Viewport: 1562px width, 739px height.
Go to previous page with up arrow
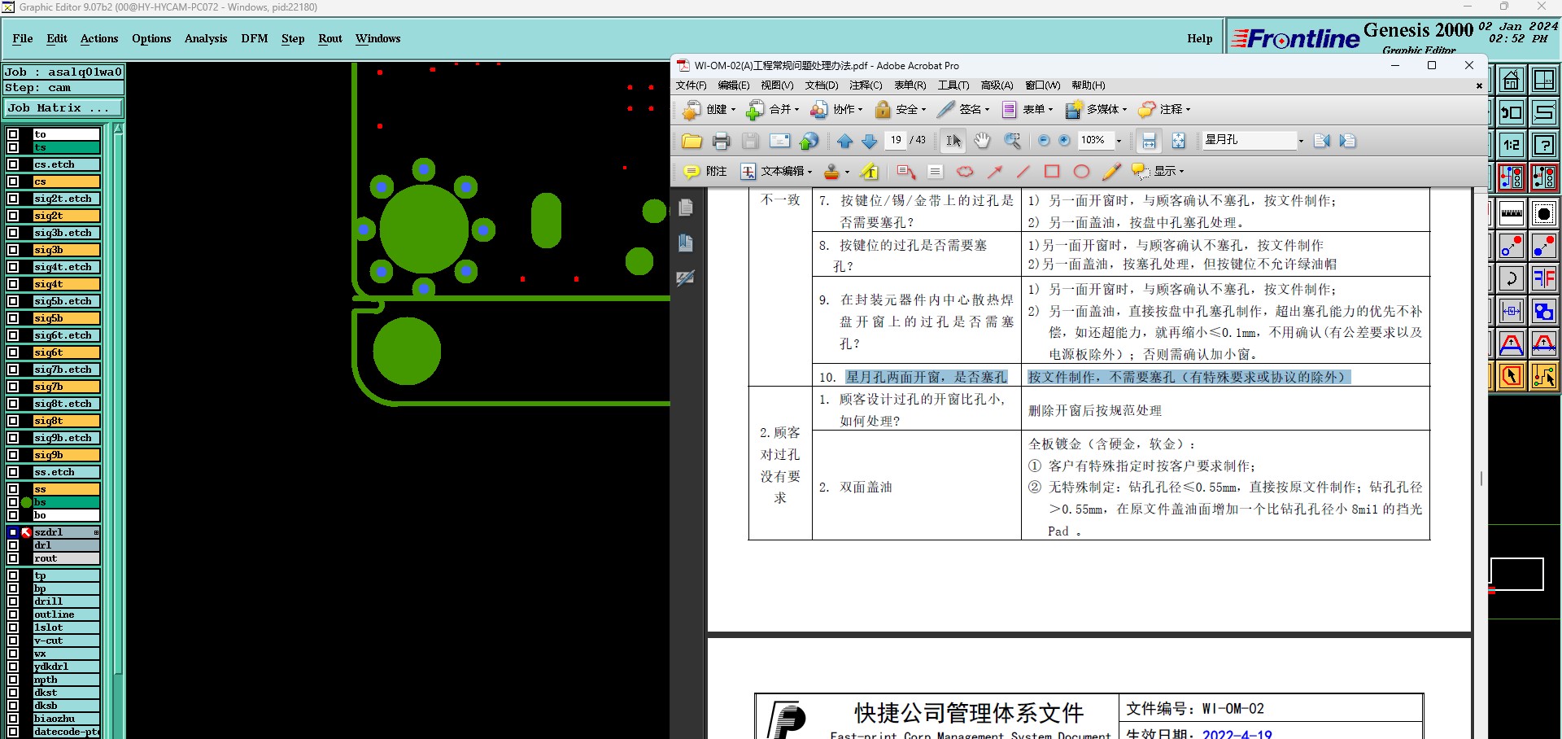(844, 141)
